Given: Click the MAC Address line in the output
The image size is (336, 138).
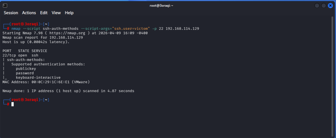Looking at the screenshot, I should coord(46,82).
